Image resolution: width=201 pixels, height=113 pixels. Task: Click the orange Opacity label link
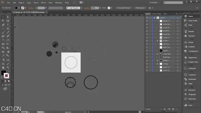tap(87, 8)
